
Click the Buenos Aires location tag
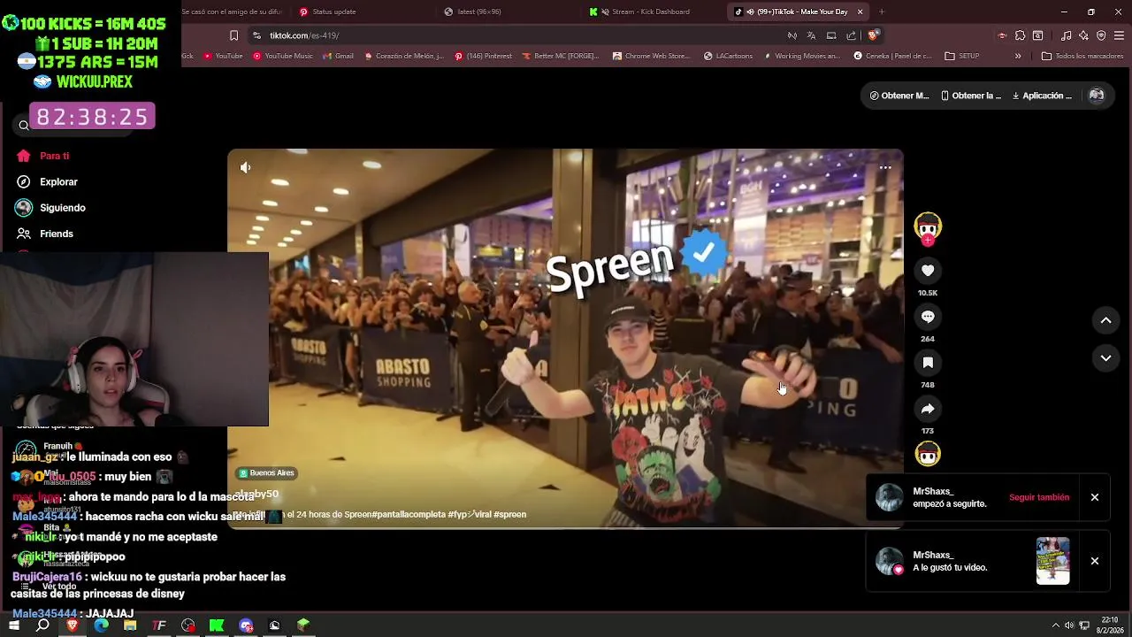[x=266, y=473]
